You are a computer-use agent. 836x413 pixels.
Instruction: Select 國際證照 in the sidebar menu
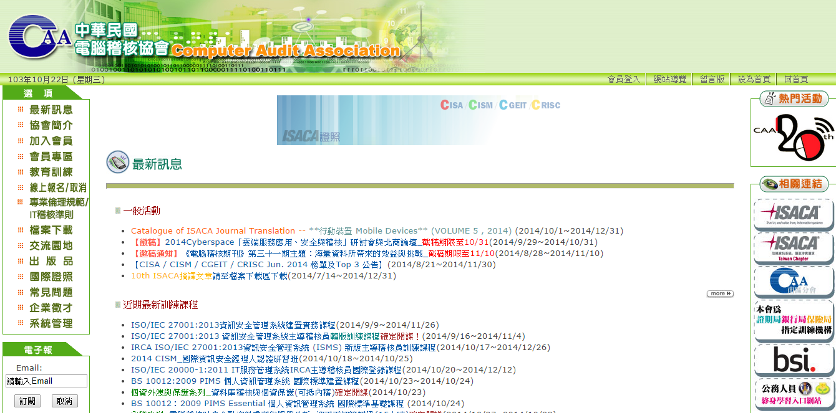pyautogui.click(x=51, y=277)
